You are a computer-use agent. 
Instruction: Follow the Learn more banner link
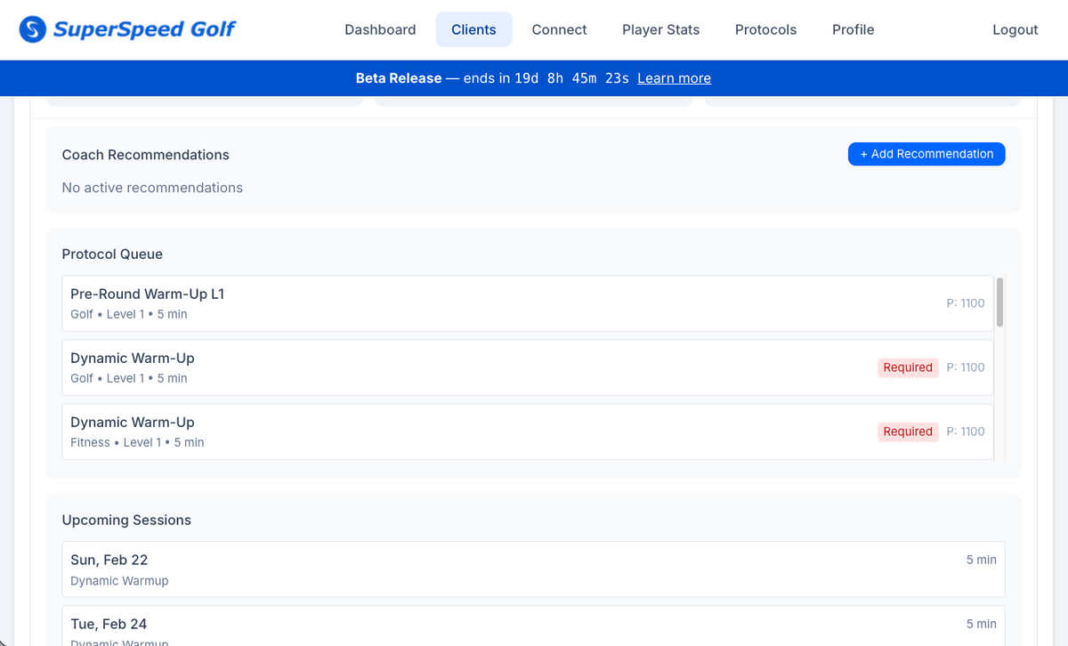(x=674, y=78)
